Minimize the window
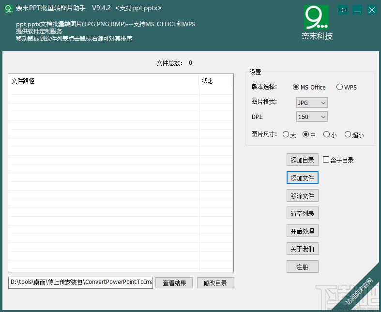Image resolution: width=381 pixels, height=312 pixels. pos(357,10)
